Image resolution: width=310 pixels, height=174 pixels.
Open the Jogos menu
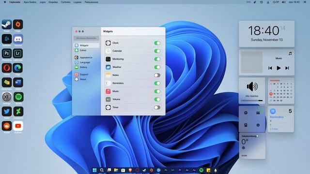(43, 2)
